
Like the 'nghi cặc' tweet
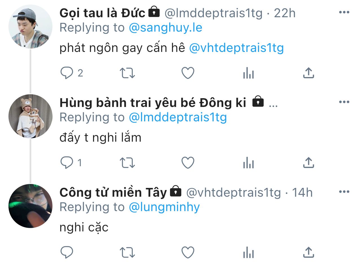[188, 252]
